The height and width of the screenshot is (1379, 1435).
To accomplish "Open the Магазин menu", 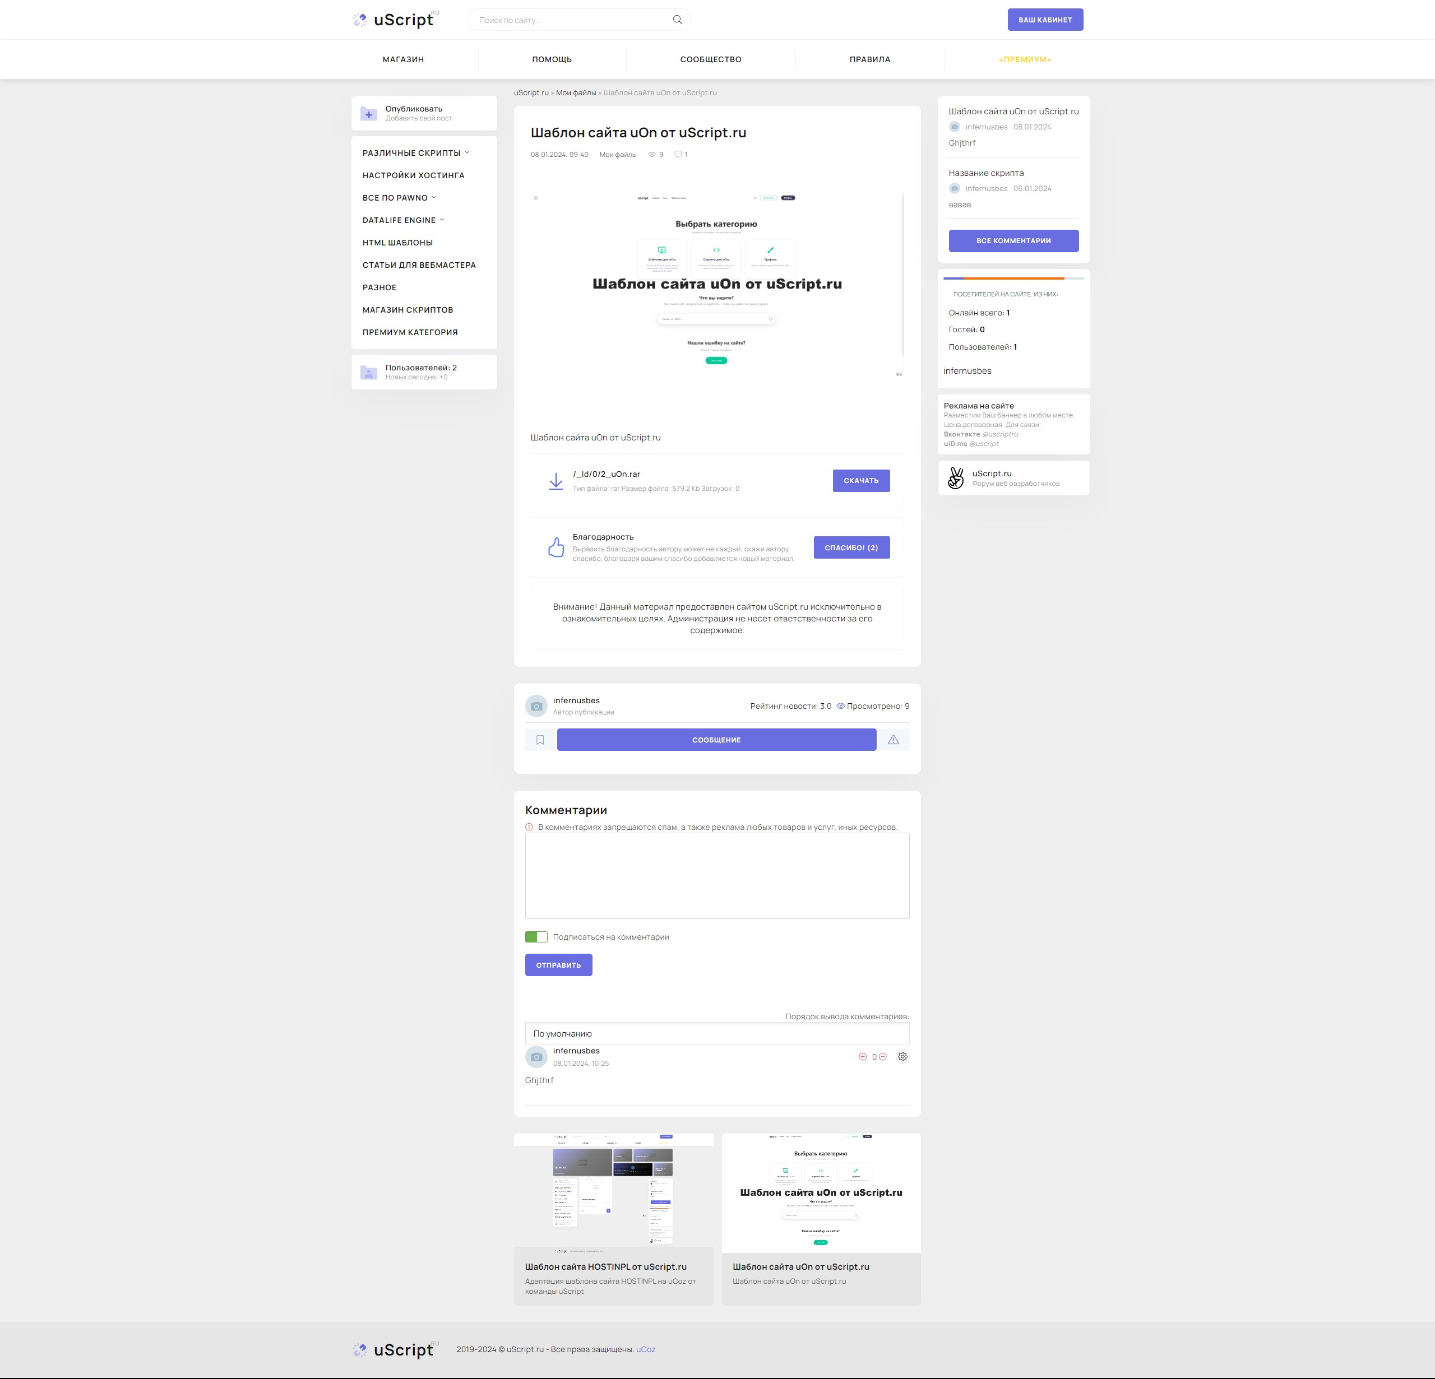I will tap(404, 59).
